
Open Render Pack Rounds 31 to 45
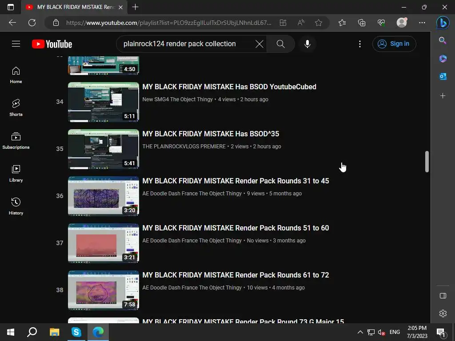click(x=235, y=181)
